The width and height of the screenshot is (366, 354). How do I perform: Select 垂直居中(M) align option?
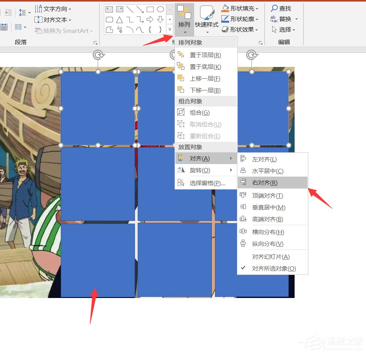coord(273,208)
